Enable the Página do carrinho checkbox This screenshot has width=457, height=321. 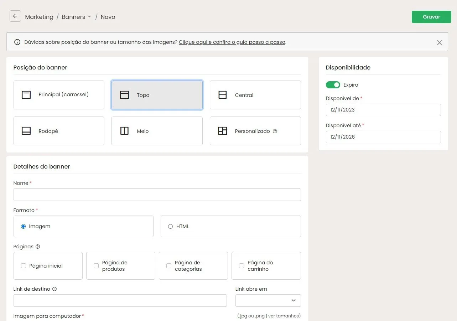[242, 266]
